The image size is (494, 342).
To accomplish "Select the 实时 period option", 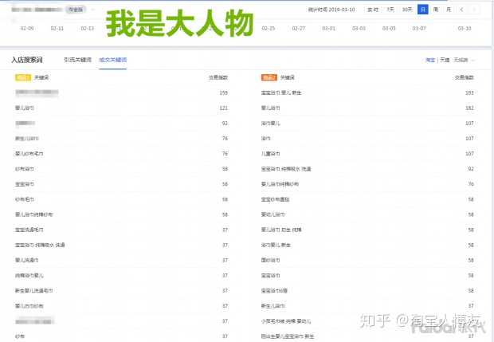I will tap(373, 10).
